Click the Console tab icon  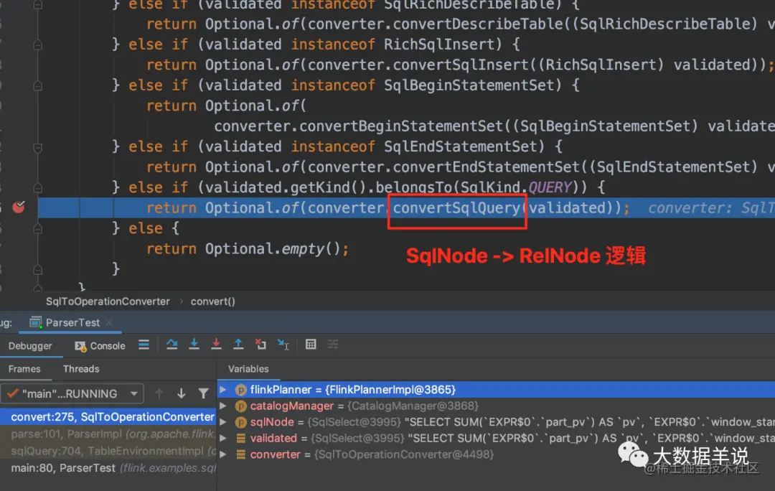pyautogui.click(x=80, y=346)
